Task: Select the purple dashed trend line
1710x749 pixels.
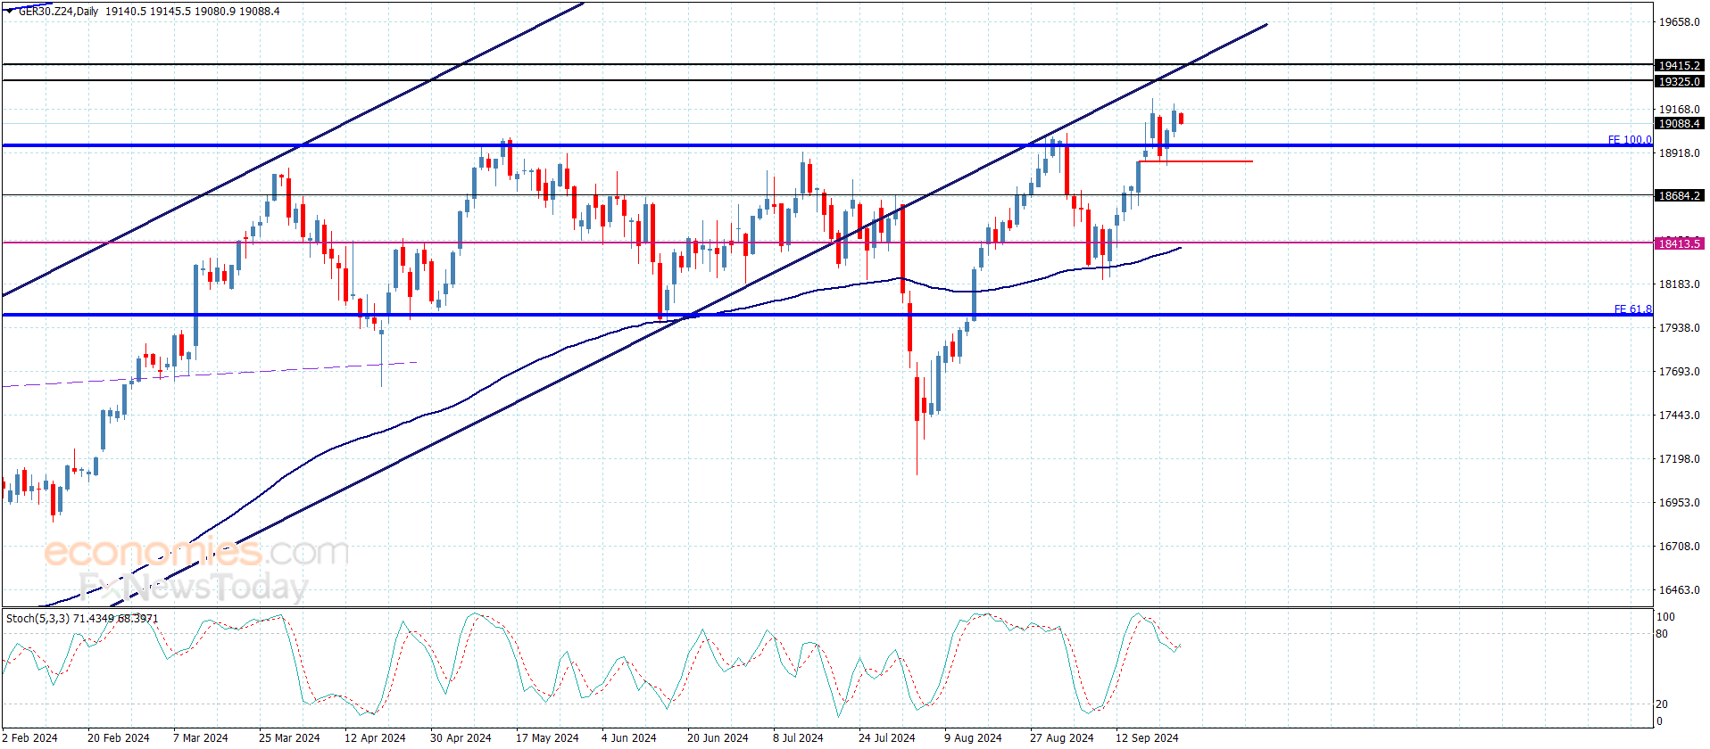Action: 211,374
